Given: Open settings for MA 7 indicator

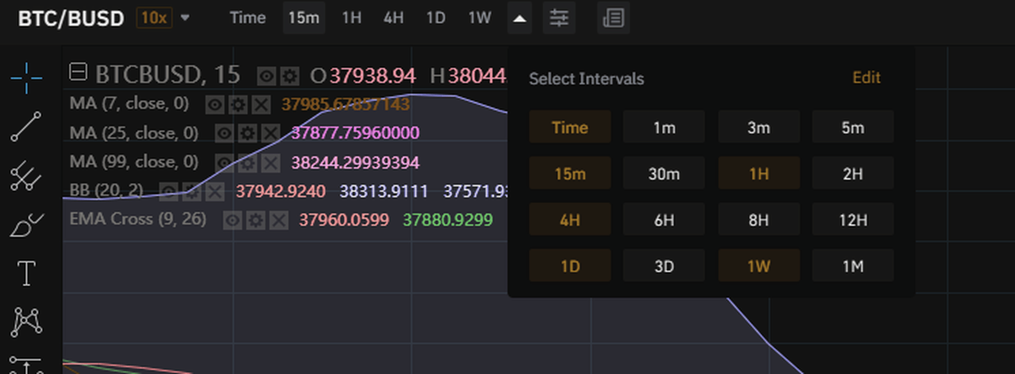Looking at the screenshot, I should pos(238,105).
